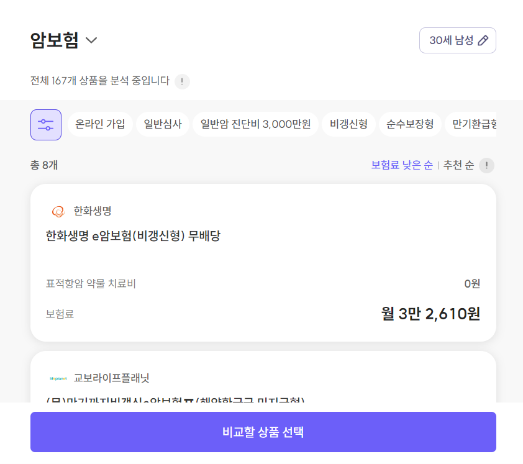523x464 pixels.
Task: Open the 교보라이프플래닛 product card
Action: point(263,377)
